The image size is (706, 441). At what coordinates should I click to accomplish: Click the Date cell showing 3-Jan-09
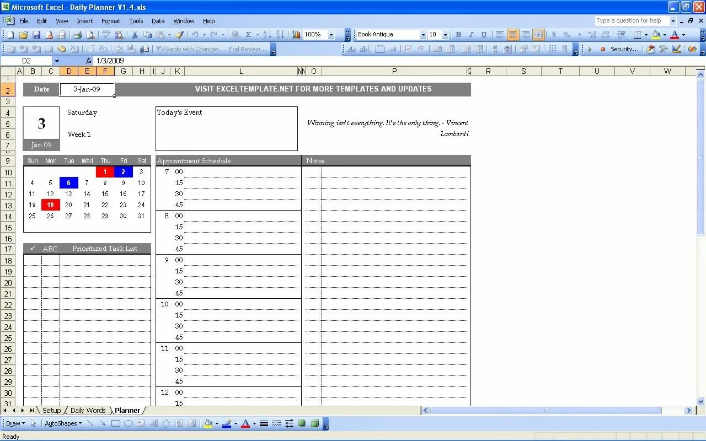coord(87,89)
